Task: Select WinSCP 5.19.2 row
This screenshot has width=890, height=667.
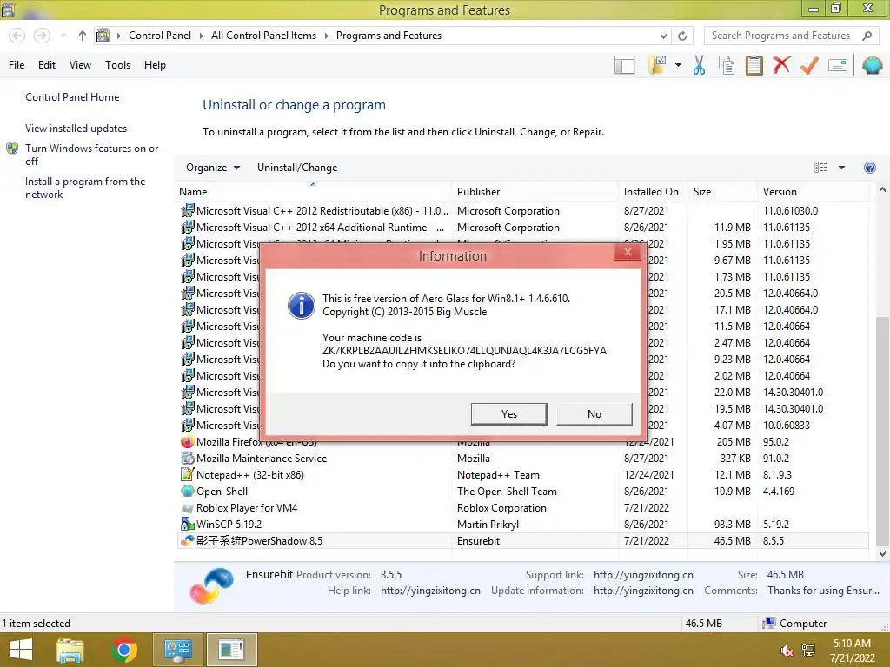Action: pos(522,524)
